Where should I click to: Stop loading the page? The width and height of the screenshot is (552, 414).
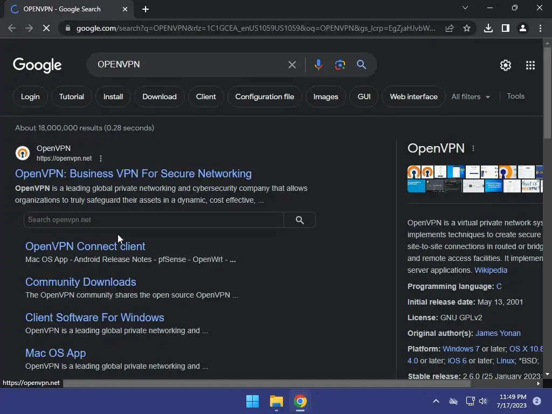pos(46,28)
